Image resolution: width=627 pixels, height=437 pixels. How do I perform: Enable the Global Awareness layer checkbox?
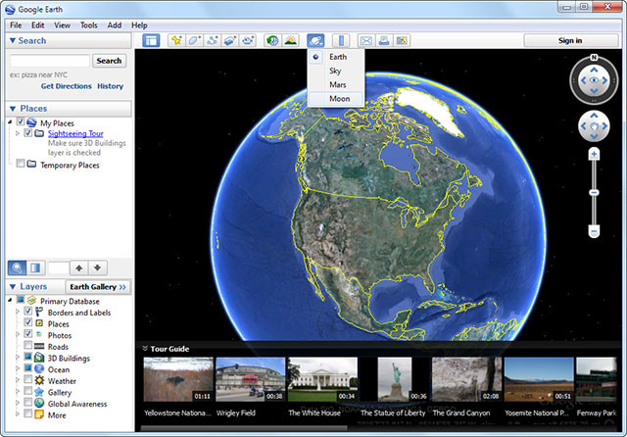[28, 402]
